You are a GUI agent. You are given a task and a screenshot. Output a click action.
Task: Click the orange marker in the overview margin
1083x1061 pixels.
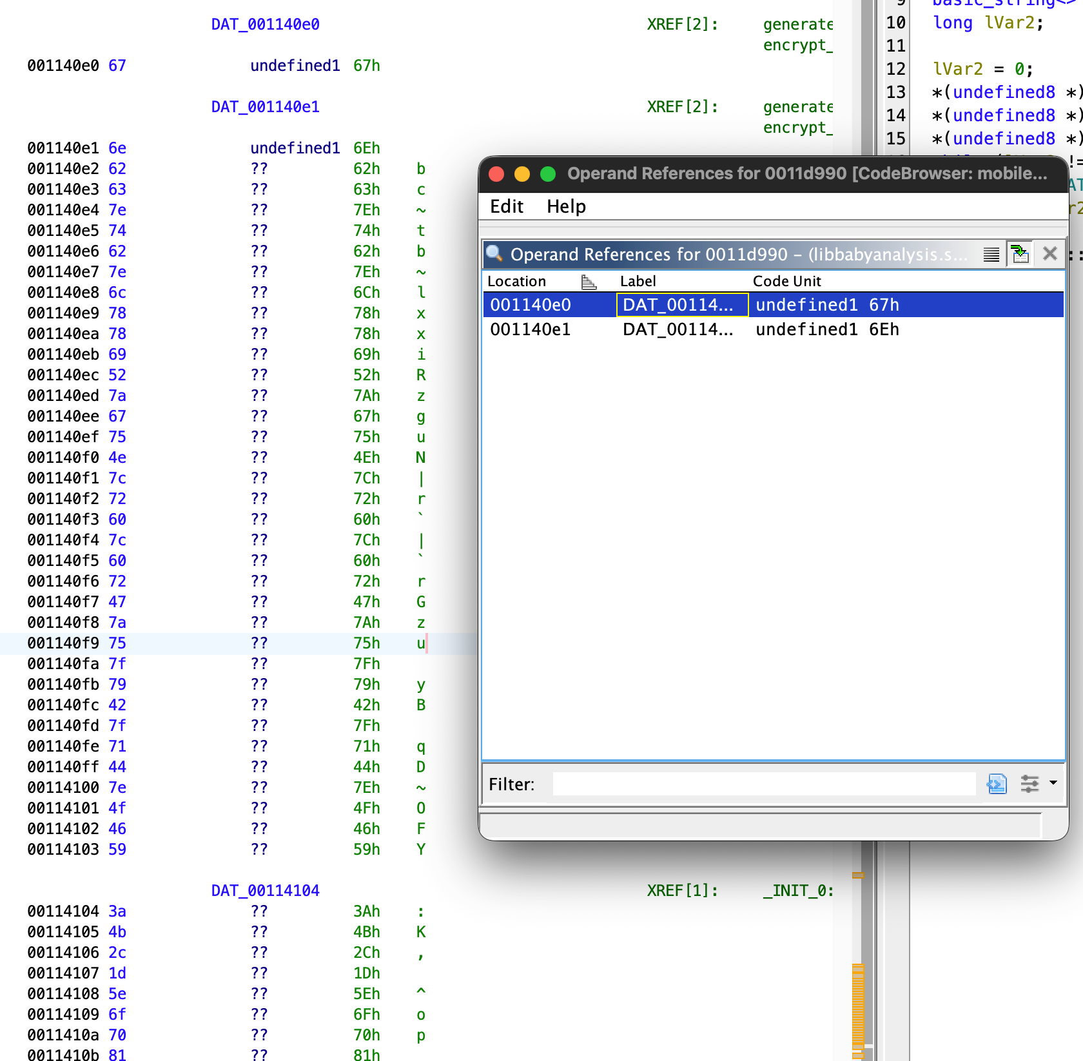pos(858,875)
